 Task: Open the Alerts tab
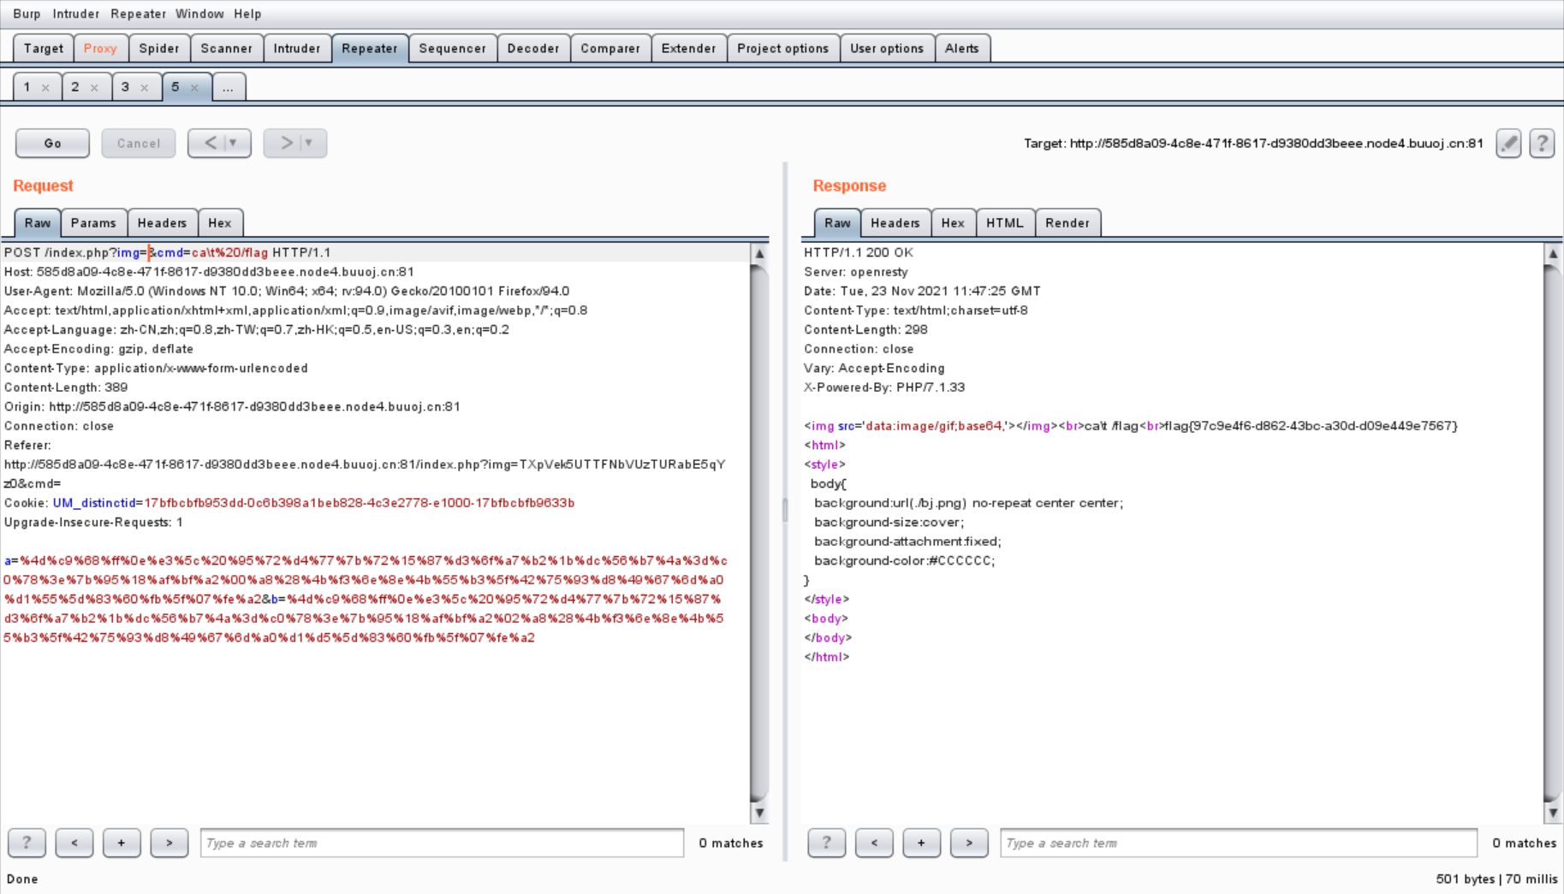962,48
